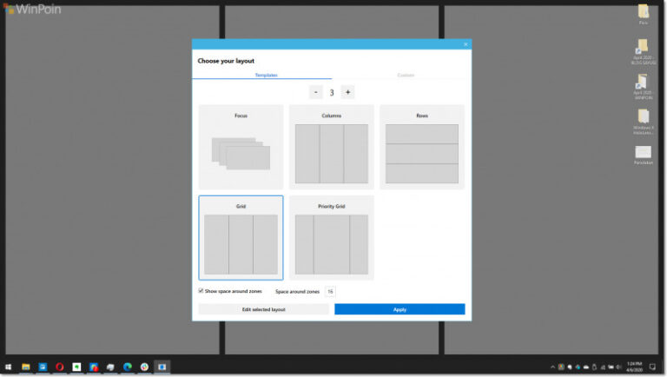The image size is (667, 377).
Task: Select the topmost desktop folder icon
Action: point(644,15)
